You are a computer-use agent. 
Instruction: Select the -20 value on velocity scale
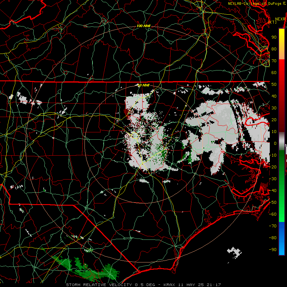point(273,167)
